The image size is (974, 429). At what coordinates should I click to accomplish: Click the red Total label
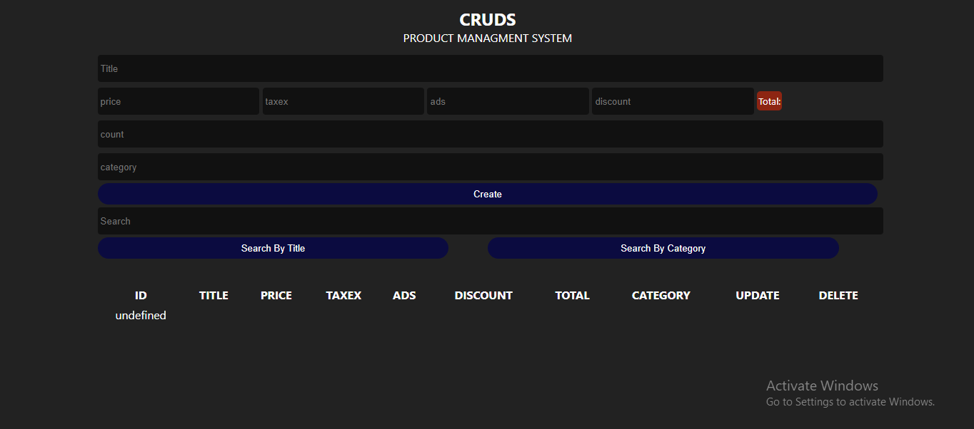click(769, 101)
